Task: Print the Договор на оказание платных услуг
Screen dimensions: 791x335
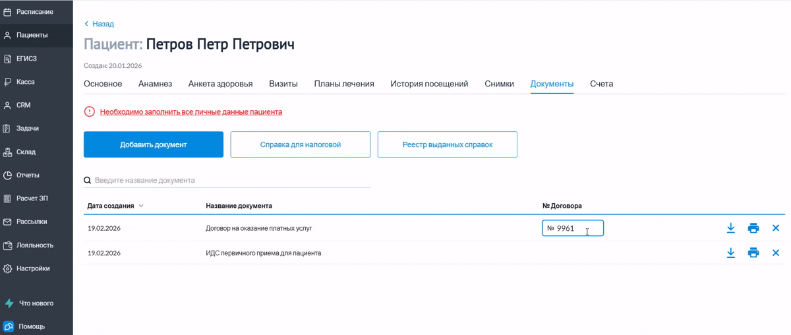Action: click(753, 228)
